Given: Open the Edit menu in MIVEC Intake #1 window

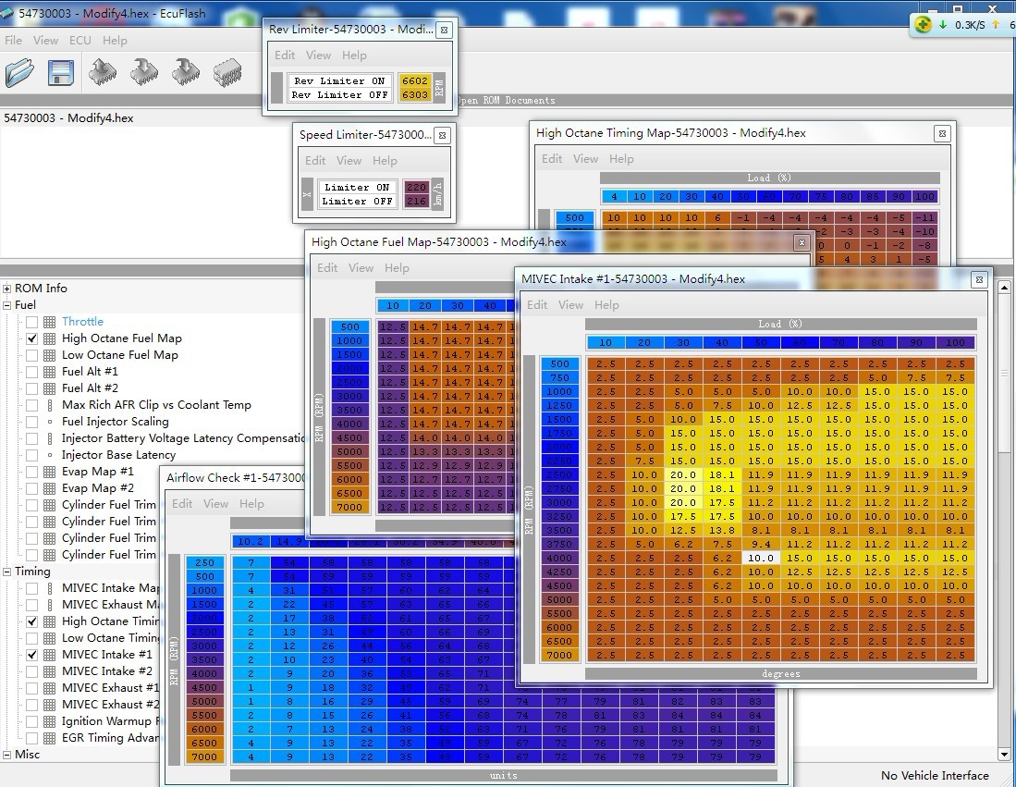Looking at the screenshot, I should [537, 305].
